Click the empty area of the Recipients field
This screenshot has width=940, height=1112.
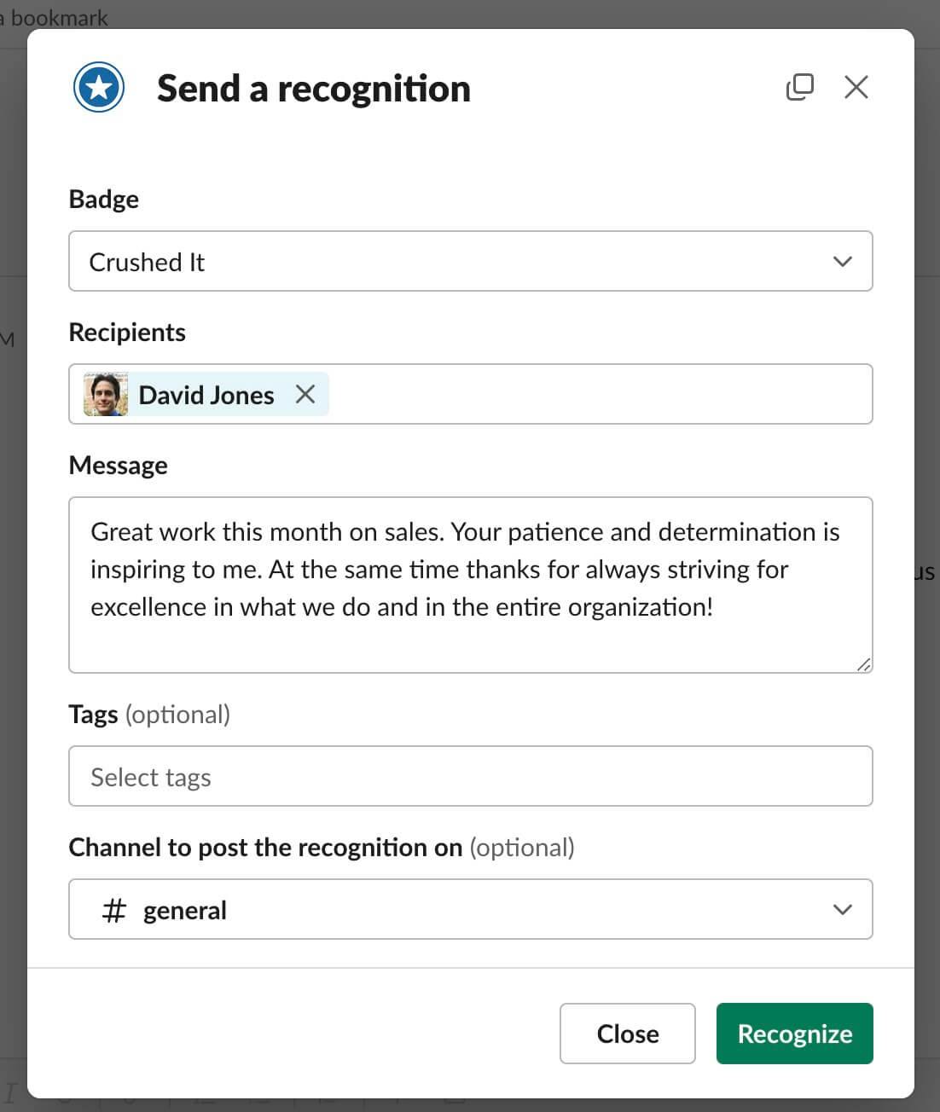coord(601,394)
